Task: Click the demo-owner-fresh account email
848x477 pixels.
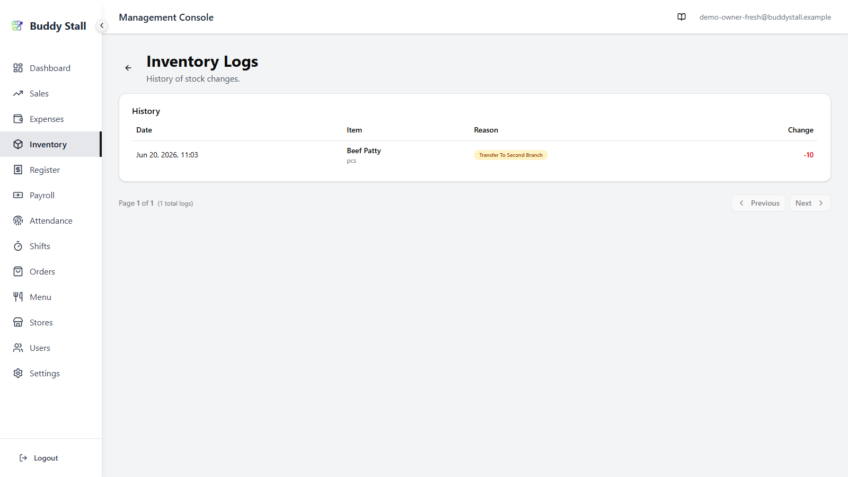Action: (x=765, y=17)
